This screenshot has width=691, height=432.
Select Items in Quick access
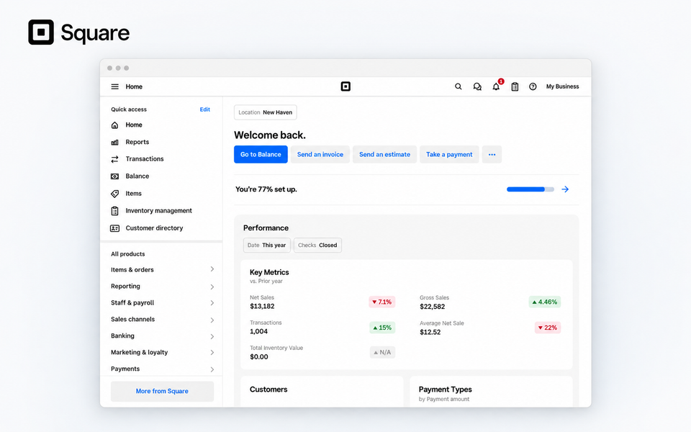134,194
